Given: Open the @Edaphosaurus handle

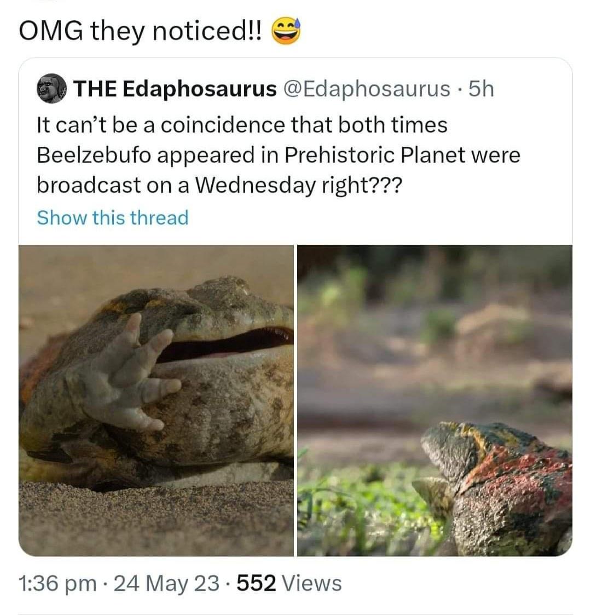Looking at the screenshot, I should [x=366, y=89].
